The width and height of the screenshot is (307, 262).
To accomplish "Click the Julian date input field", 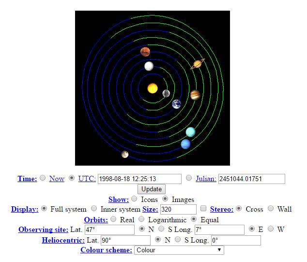I will [x=252, y=179].
